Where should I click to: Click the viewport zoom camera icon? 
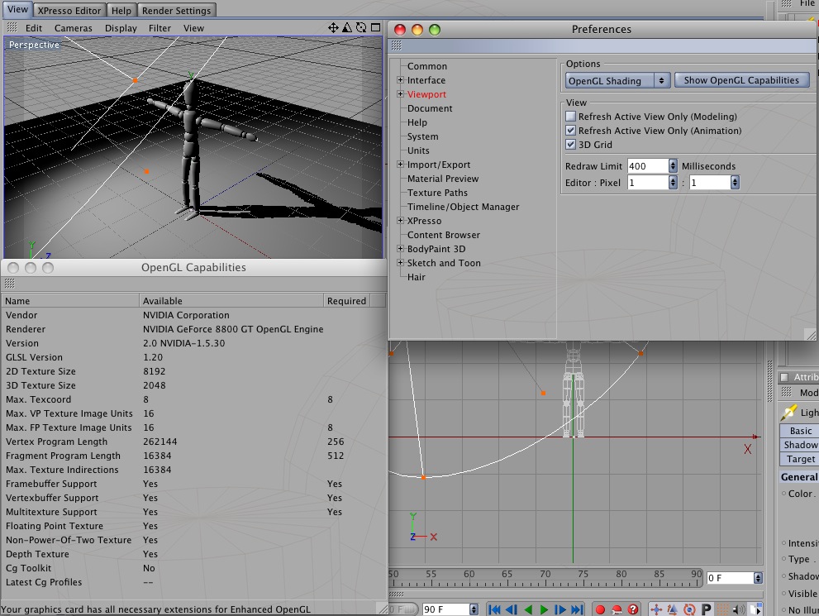point(348,27)
